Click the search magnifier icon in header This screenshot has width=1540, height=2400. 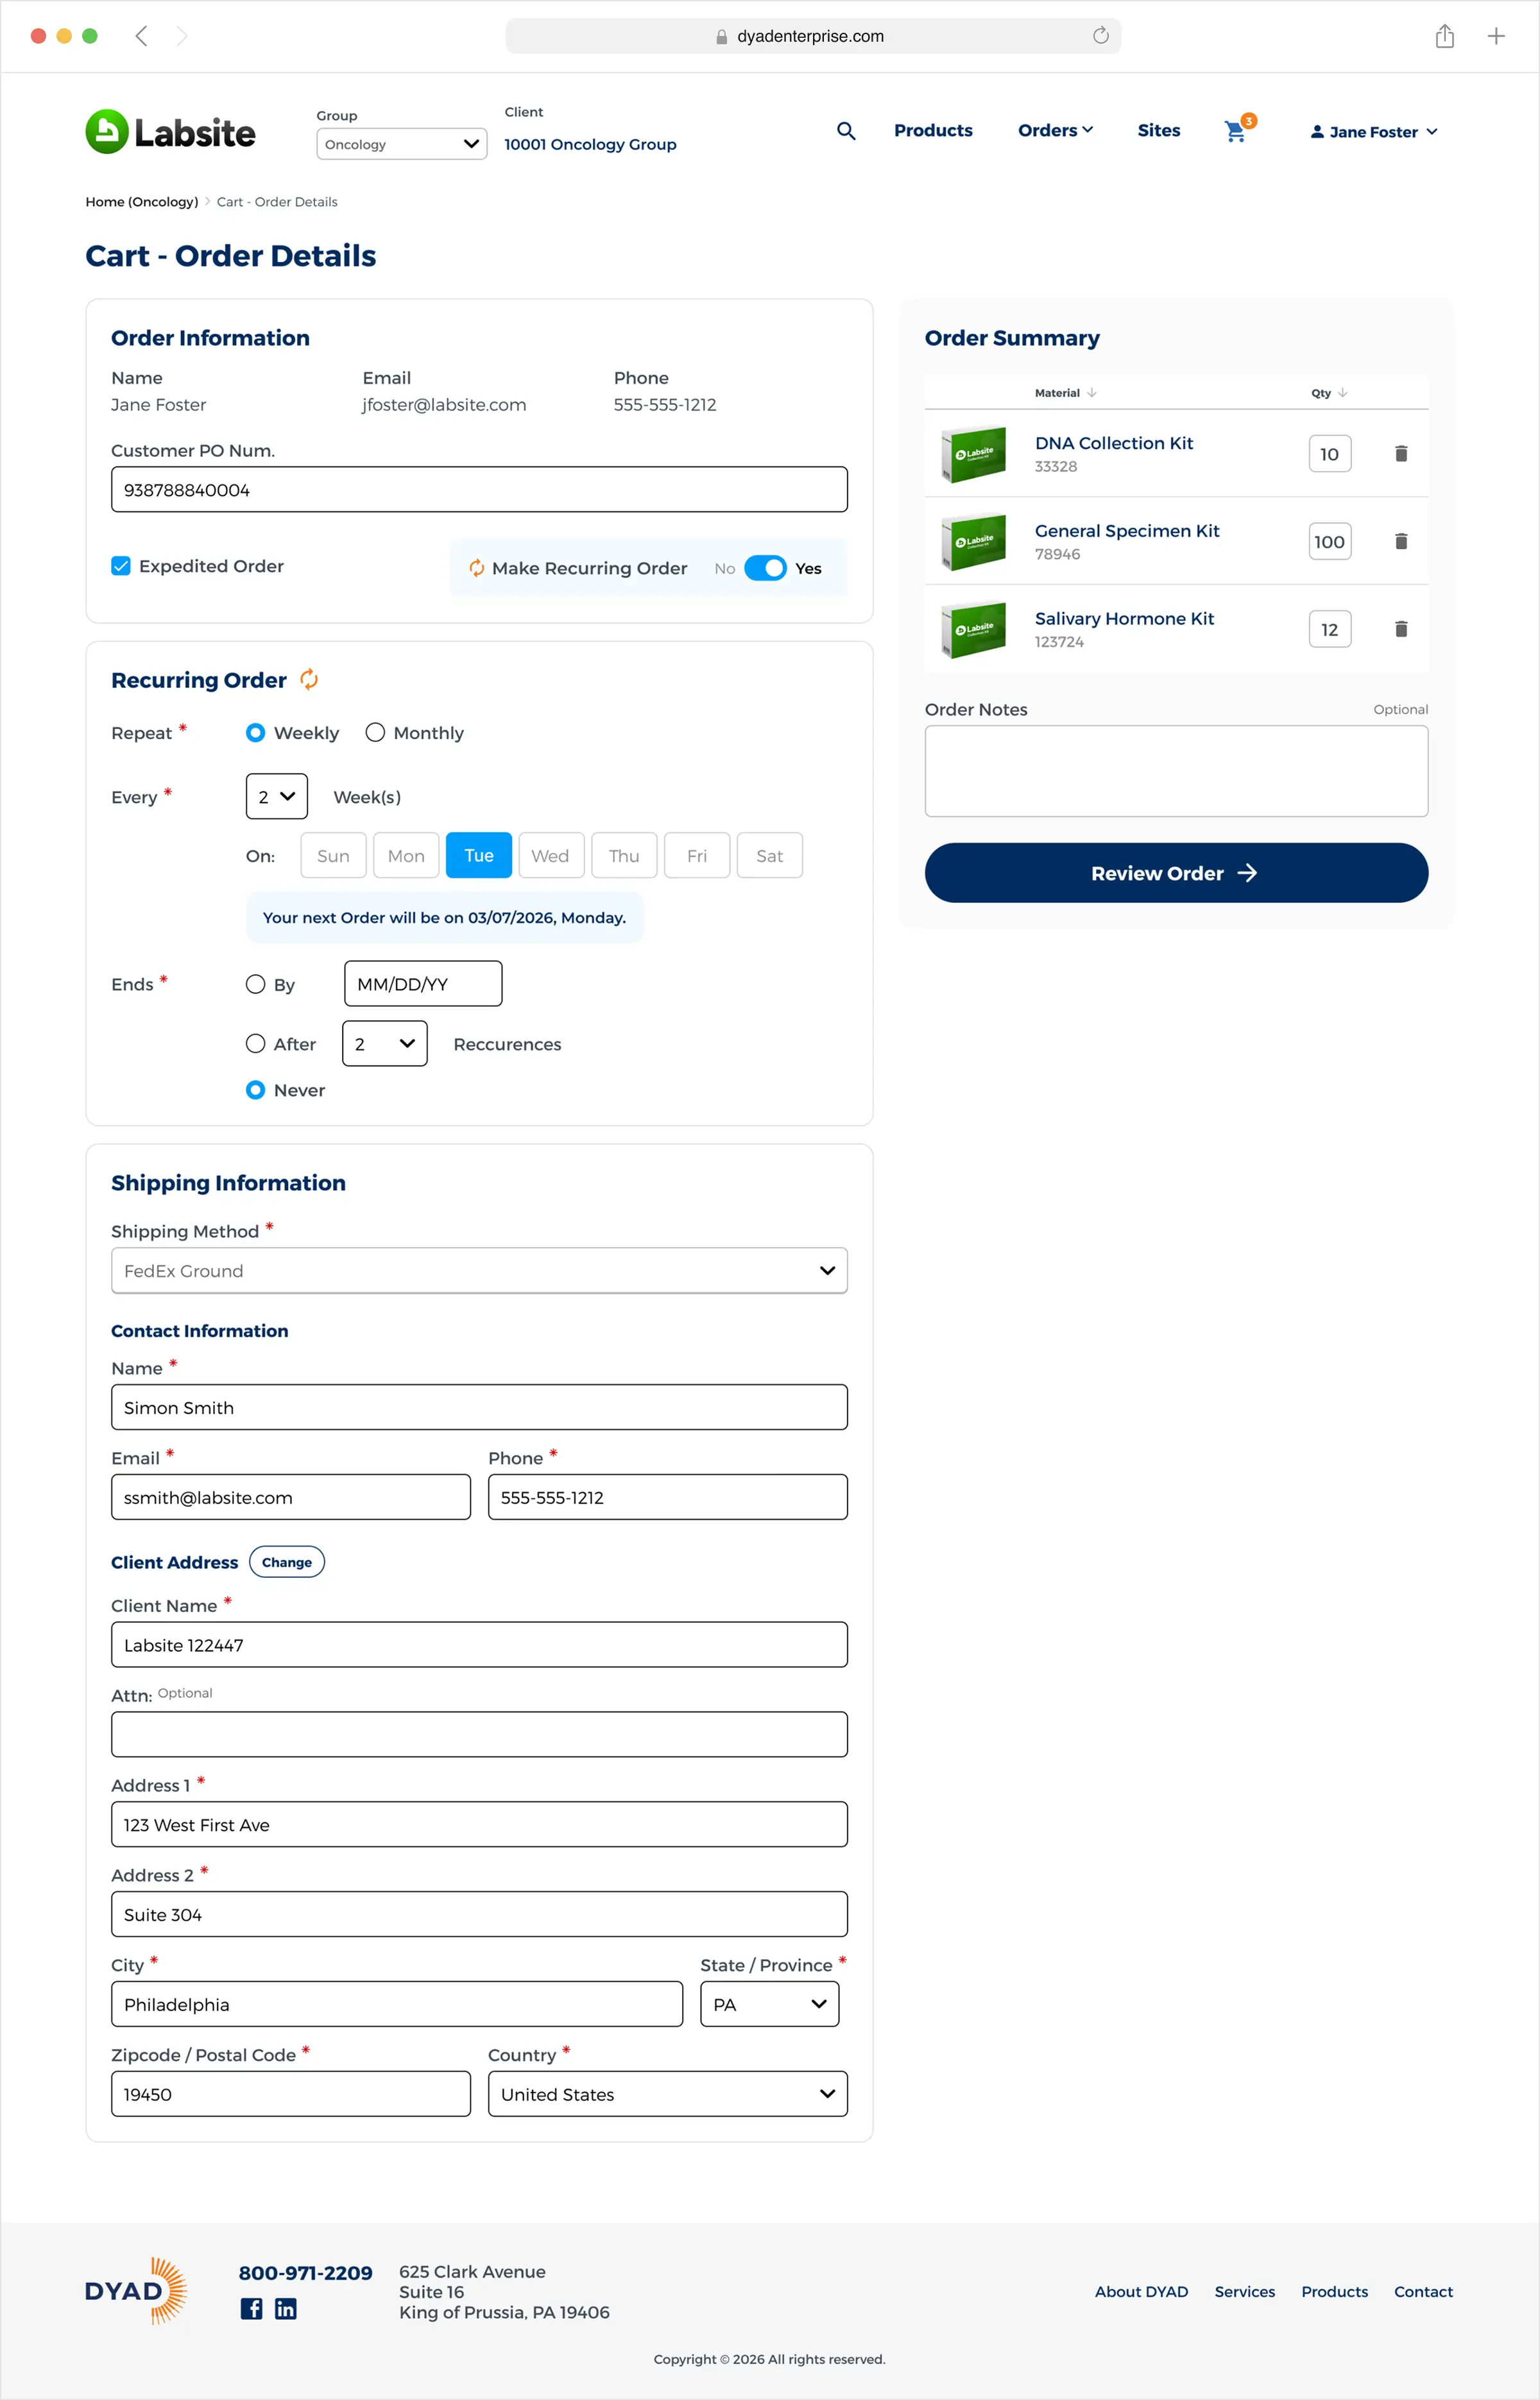click(x=846, y=131)
